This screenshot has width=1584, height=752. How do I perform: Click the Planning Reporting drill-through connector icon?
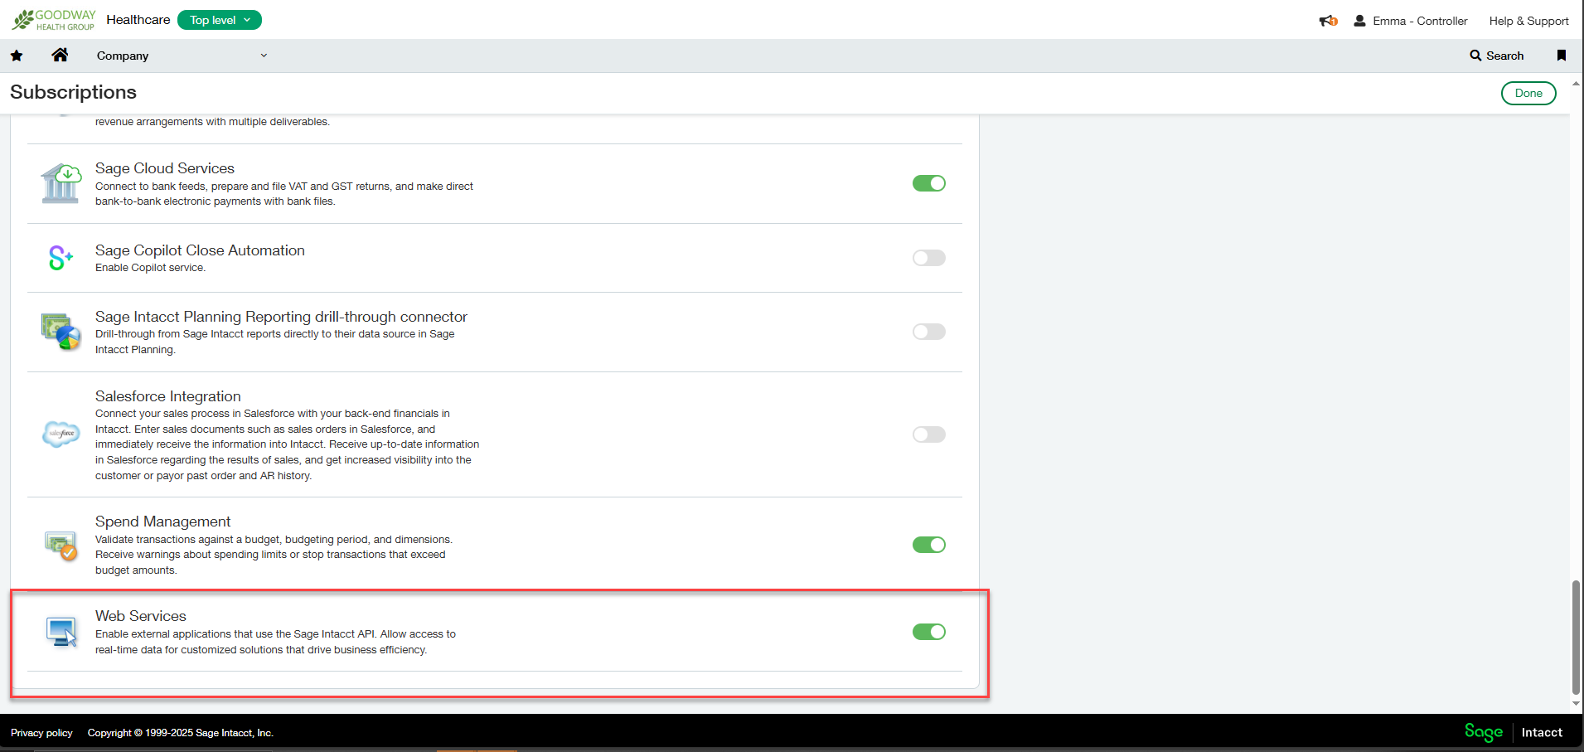(61, 332)
